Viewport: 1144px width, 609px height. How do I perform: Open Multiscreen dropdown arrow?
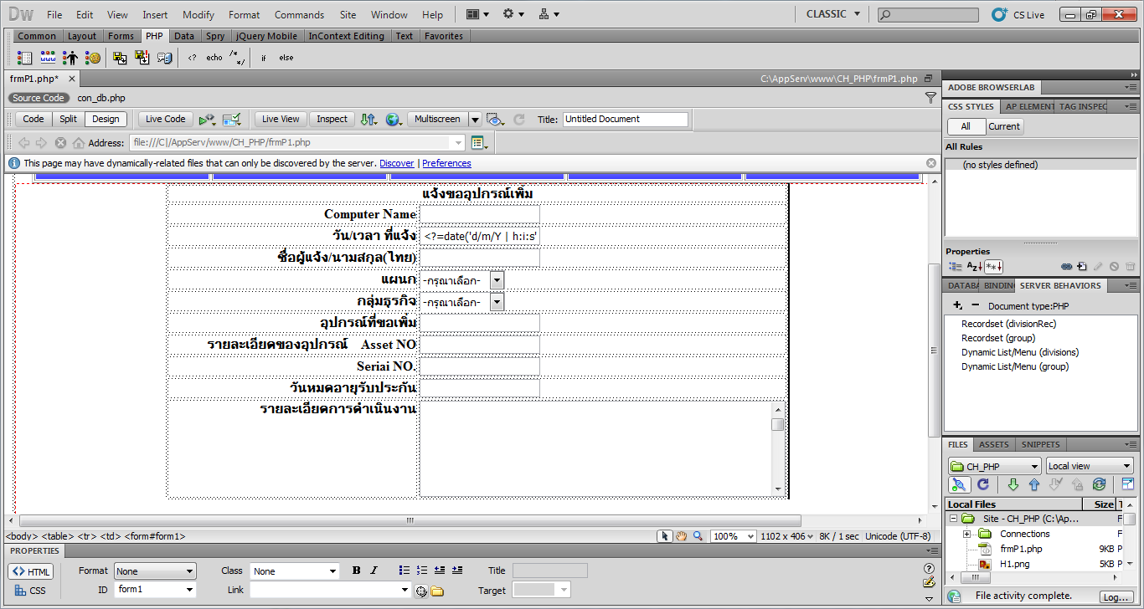[x=475, y=120]
